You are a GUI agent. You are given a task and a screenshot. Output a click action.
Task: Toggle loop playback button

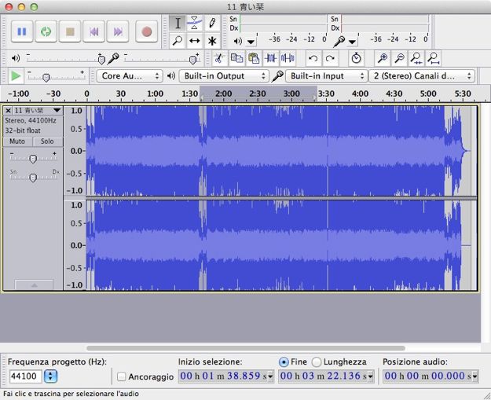(x=46, y=31)
